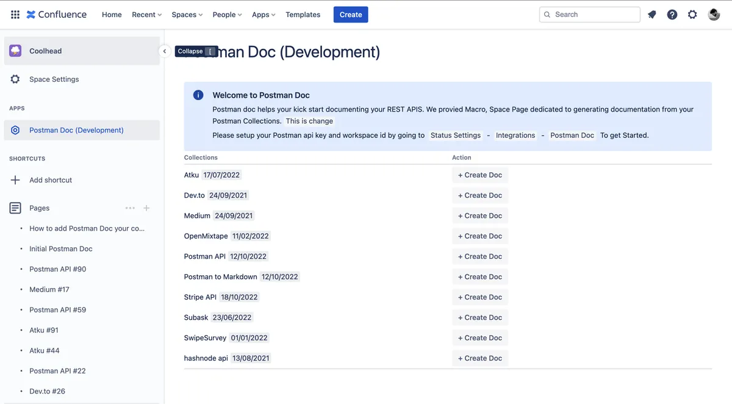Screen dimensions: 732x404
Task: Open 'How to add Postman Doc your co...' page
Action: [87, 228]
